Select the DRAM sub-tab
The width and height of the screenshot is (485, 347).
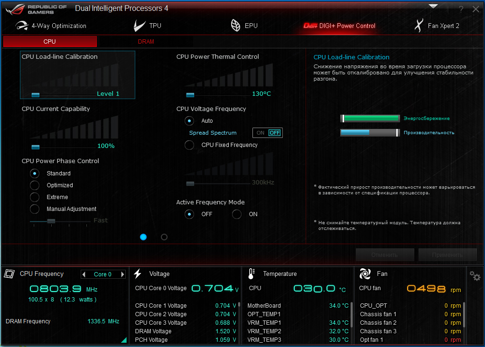[x=146, y=41]
